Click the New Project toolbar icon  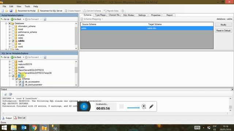(3, 11)
